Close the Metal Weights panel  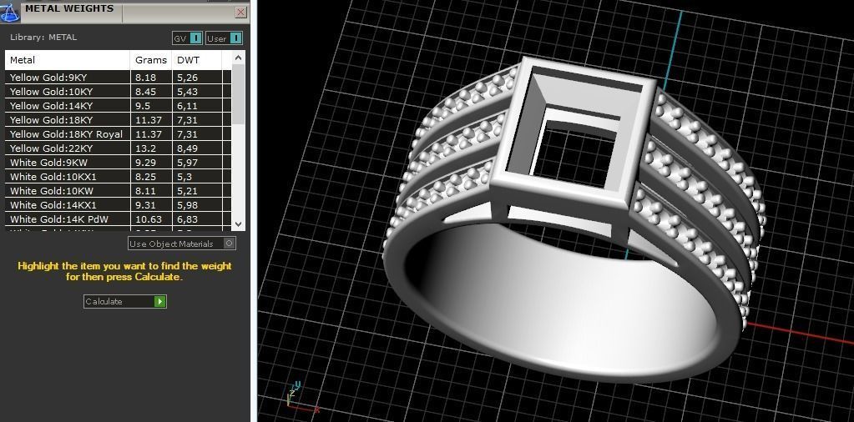coord(240,12)
